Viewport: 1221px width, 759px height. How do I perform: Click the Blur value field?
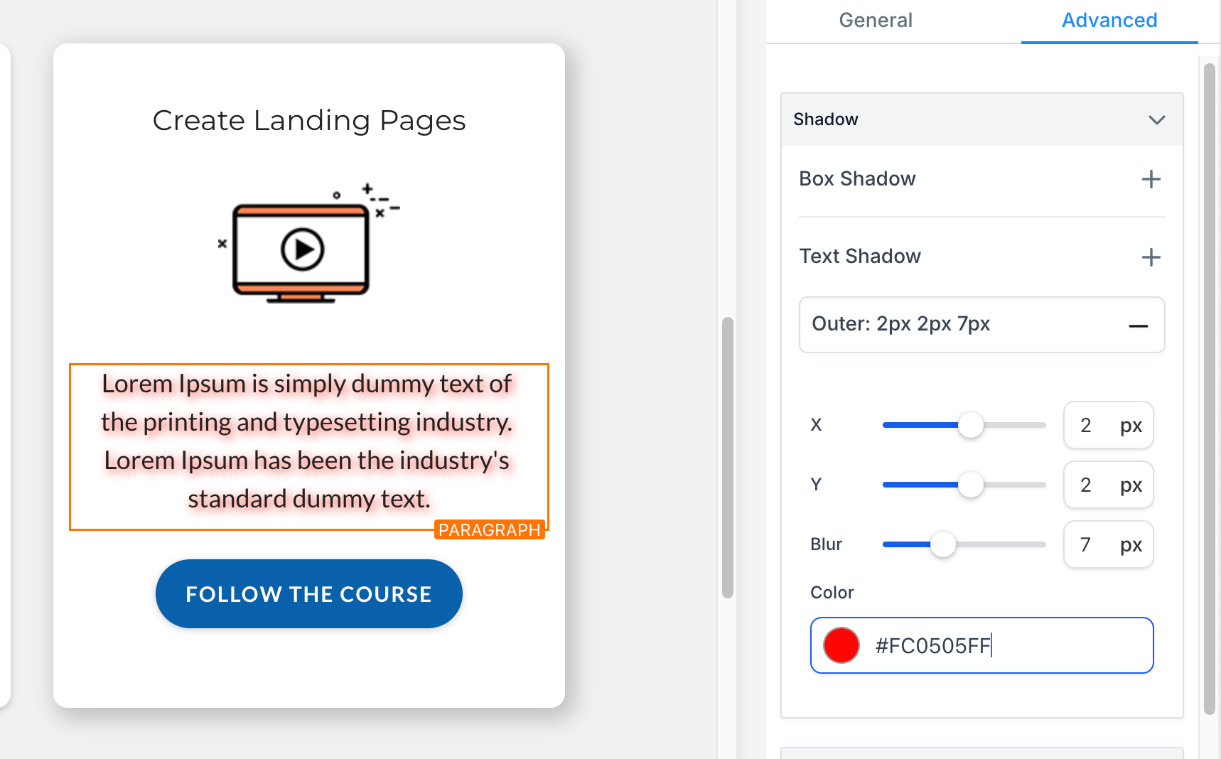[1108, 544]
